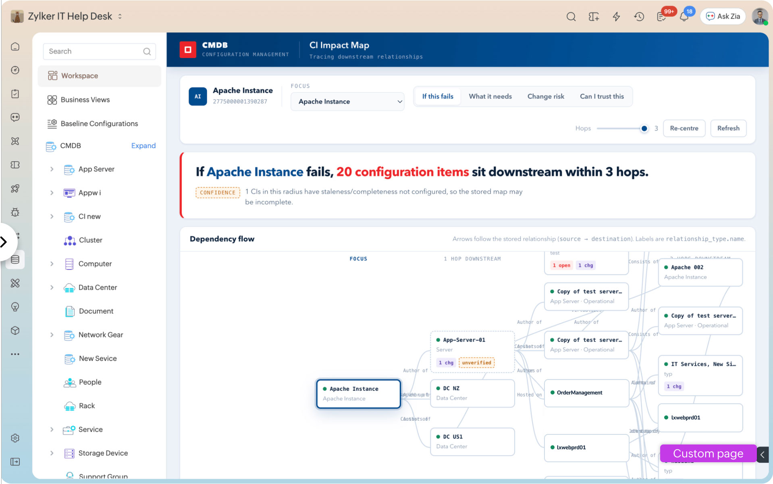Open Business Views in sidebar
Image resolution: width=773 pixels, height=484 pixels.
click(x=85, y=100)
